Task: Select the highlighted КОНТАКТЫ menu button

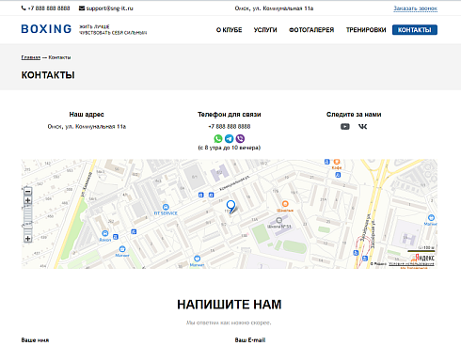Action: pyautogui.click(x=415, y=30)
